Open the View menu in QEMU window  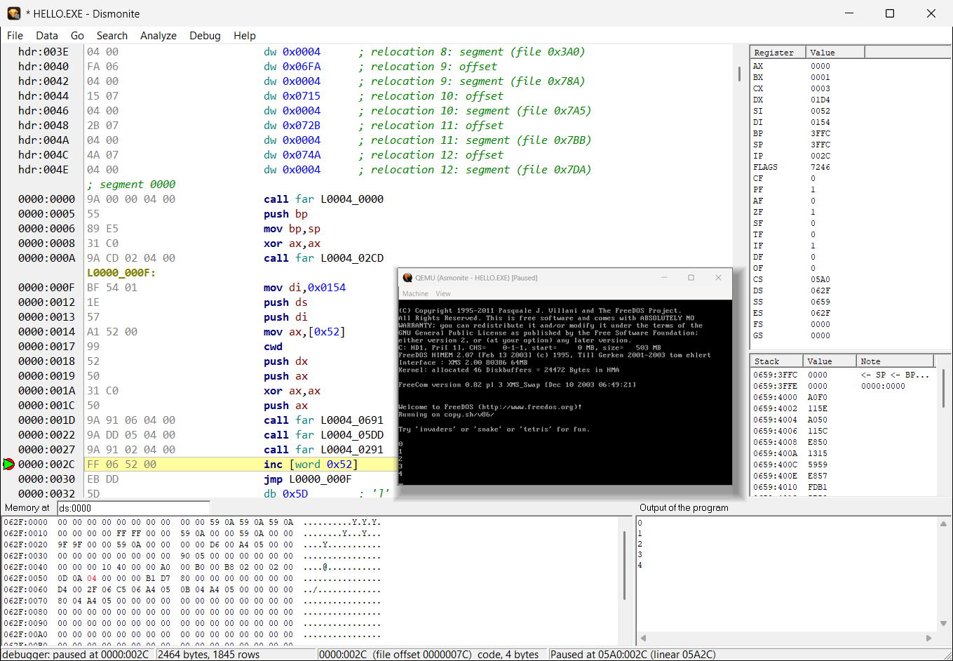(443, 294)
